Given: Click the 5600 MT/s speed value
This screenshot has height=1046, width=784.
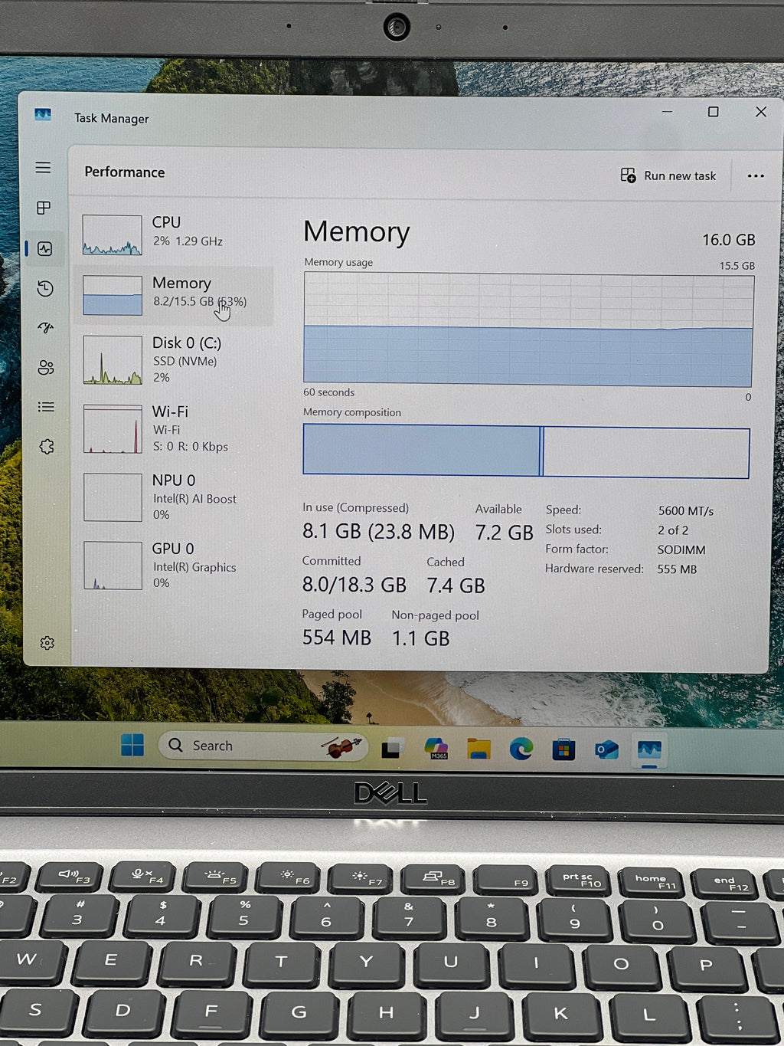Looking at the screenshot, I should click(685, 511).
